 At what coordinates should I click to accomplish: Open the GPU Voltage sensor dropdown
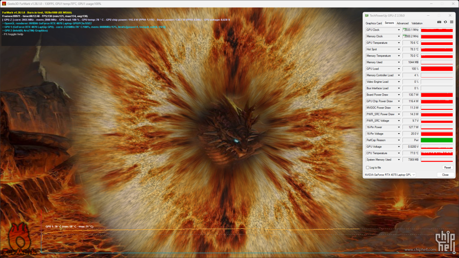[399, 147]
